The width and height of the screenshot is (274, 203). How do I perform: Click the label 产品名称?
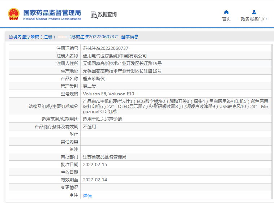pos(69,78)
